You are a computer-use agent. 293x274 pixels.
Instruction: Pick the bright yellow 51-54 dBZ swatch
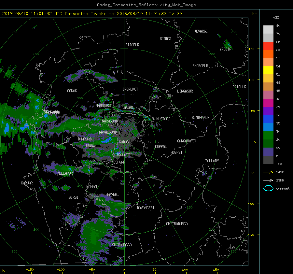pyautogui.click(x=268, y=70)
